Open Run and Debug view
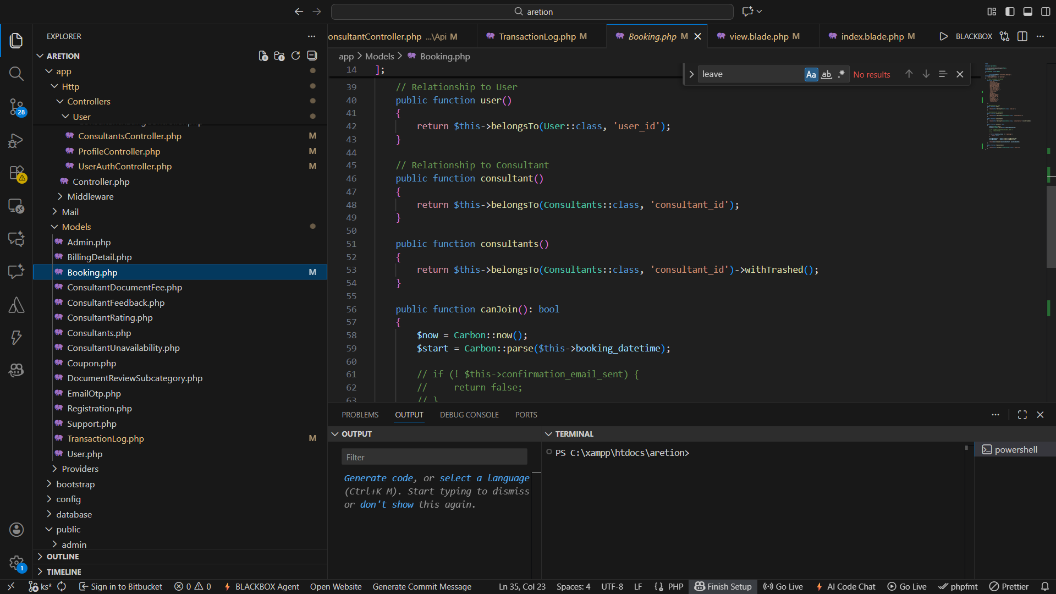 coord(16,140)
